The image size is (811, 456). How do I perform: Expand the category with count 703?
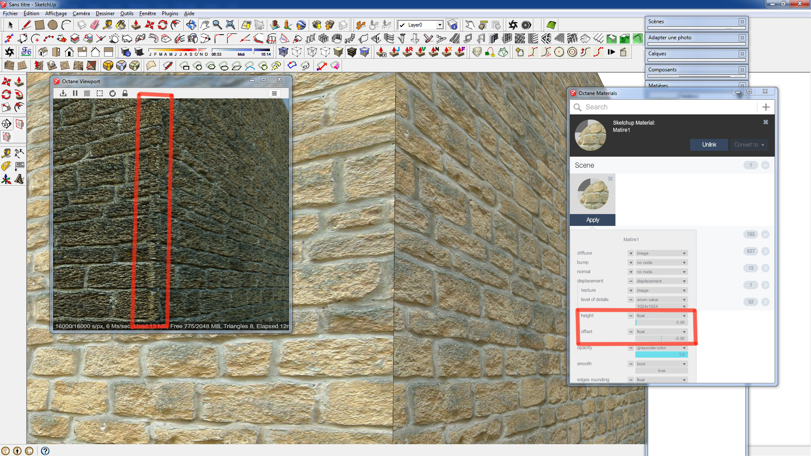[765, 234]
